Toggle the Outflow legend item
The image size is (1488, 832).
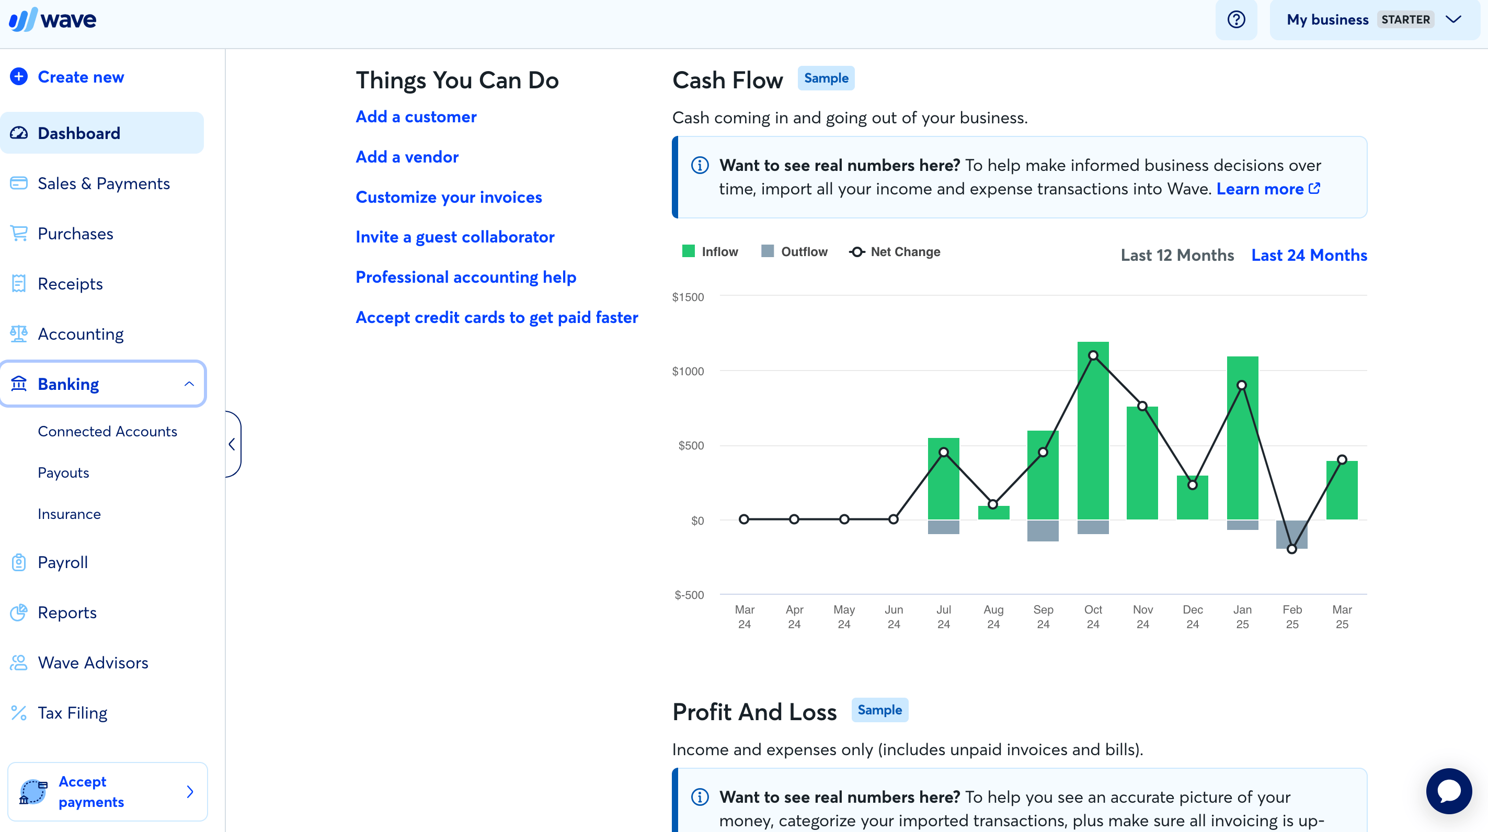point(794,251)
